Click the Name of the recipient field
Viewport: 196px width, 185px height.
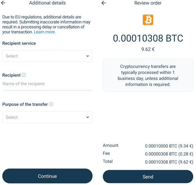pyautogui.click(x=47, y=84)
